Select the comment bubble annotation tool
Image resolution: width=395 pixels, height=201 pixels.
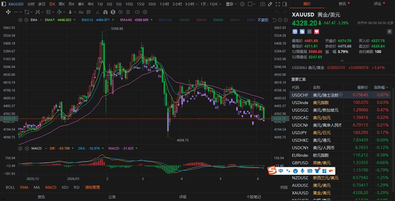(89, 12)
